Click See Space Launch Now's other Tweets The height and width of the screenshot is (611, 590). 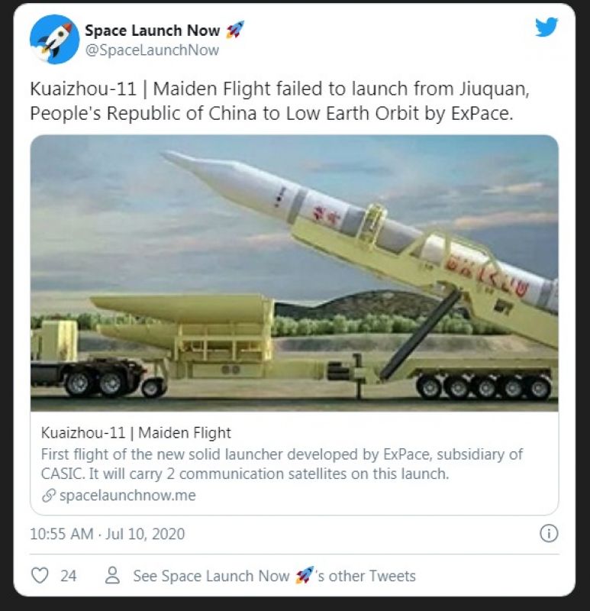pos(274,576)
